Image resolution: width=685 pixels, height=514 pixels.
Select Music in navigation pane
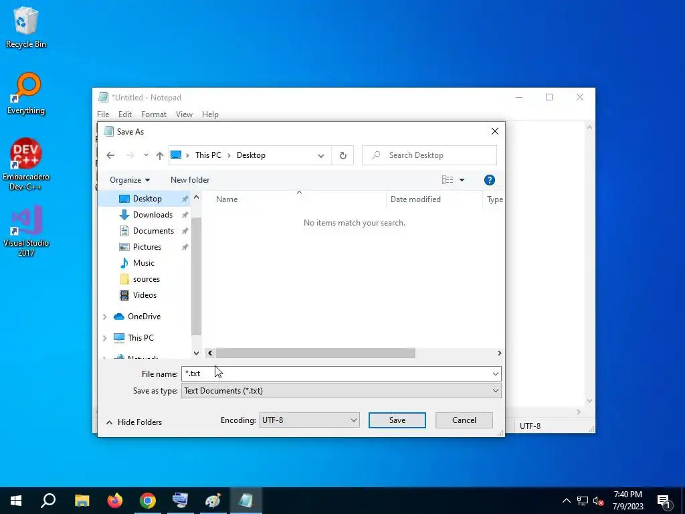click(x=144, y=263)
